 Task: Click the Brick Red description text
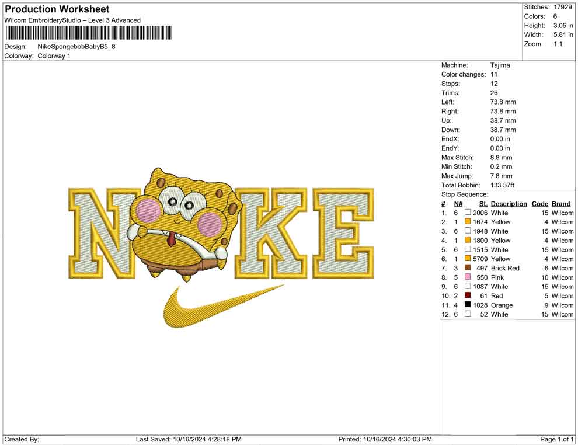point(505,268)
